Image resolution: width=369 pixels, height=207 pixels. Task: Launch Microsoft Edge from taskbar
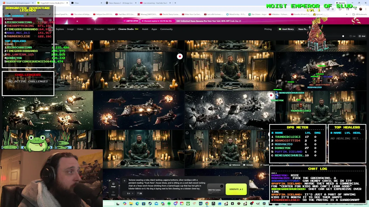coord(137,204)
